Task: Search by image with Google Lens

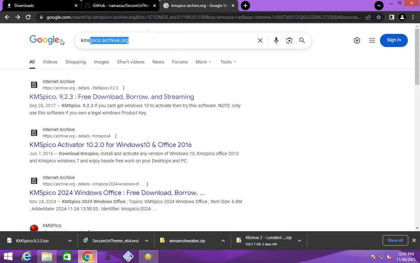Action: tap(289, 40)
